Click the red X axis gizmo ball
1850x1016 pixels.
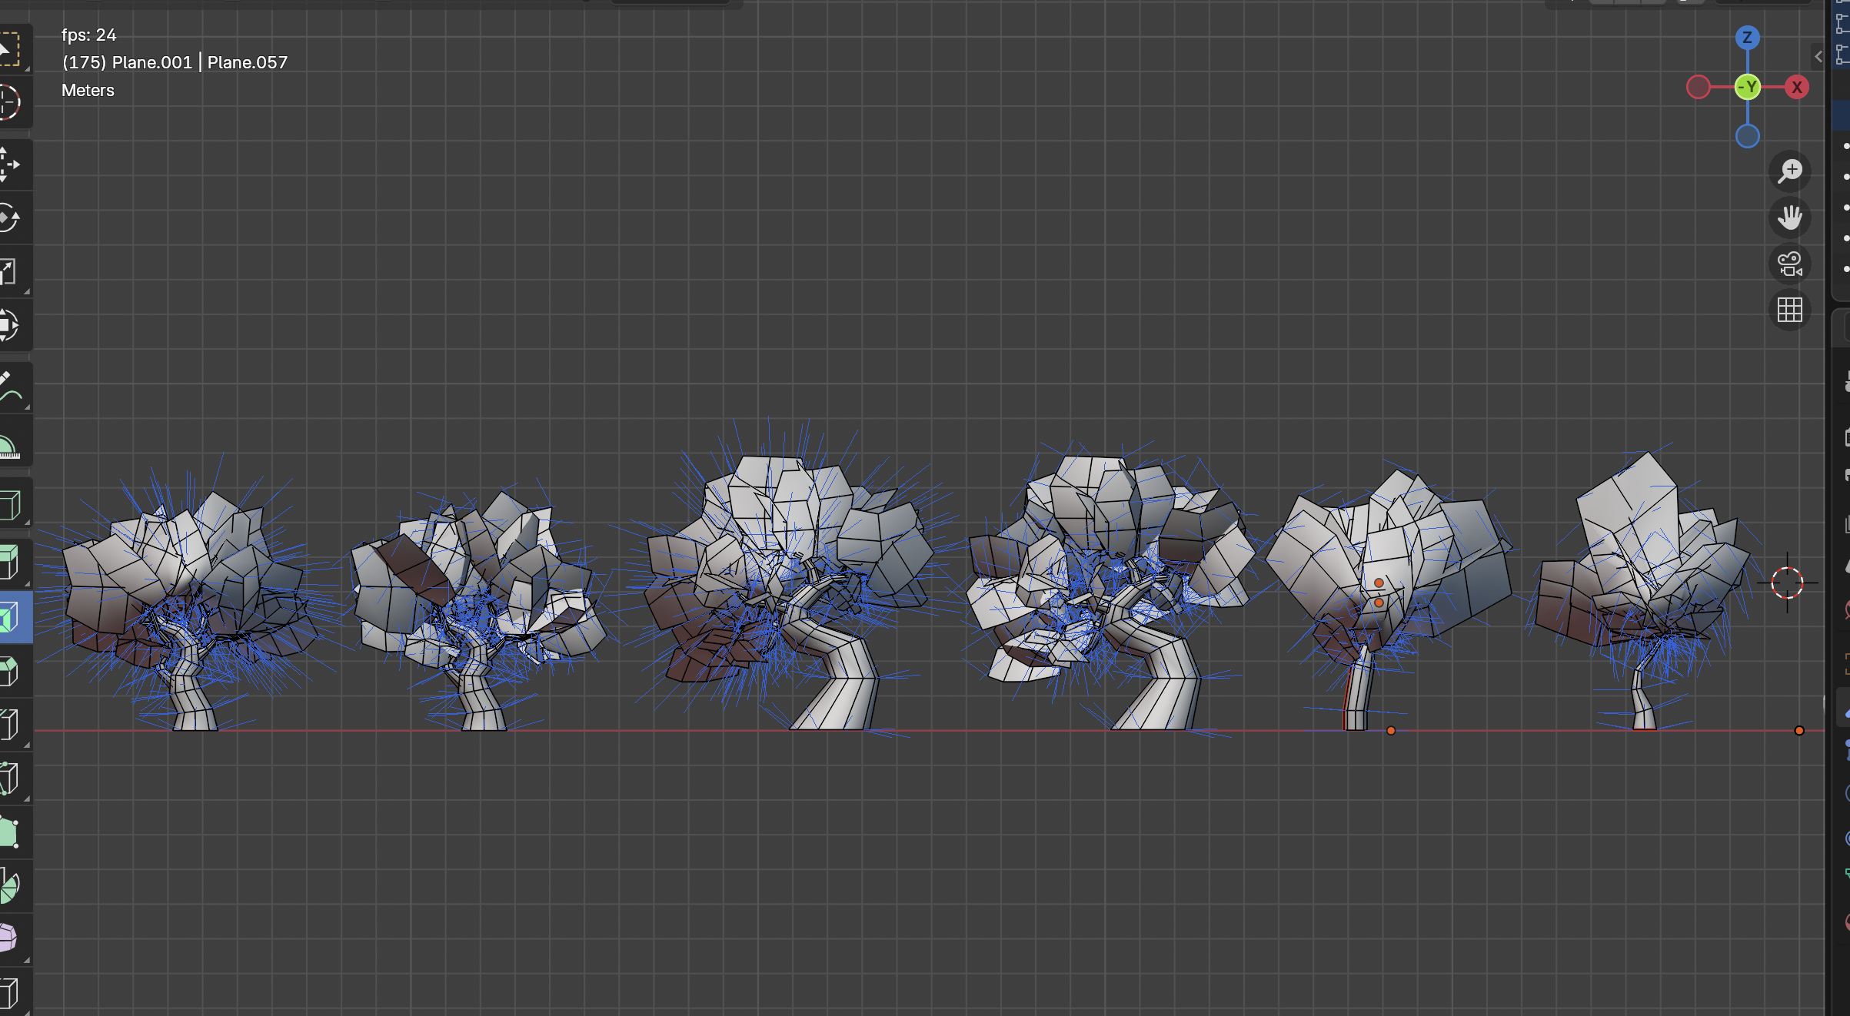point(1796,87)
